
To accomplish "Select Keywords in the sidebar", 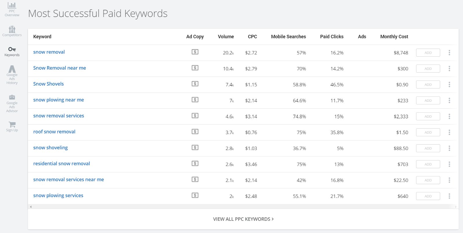I will pos(12,51).
